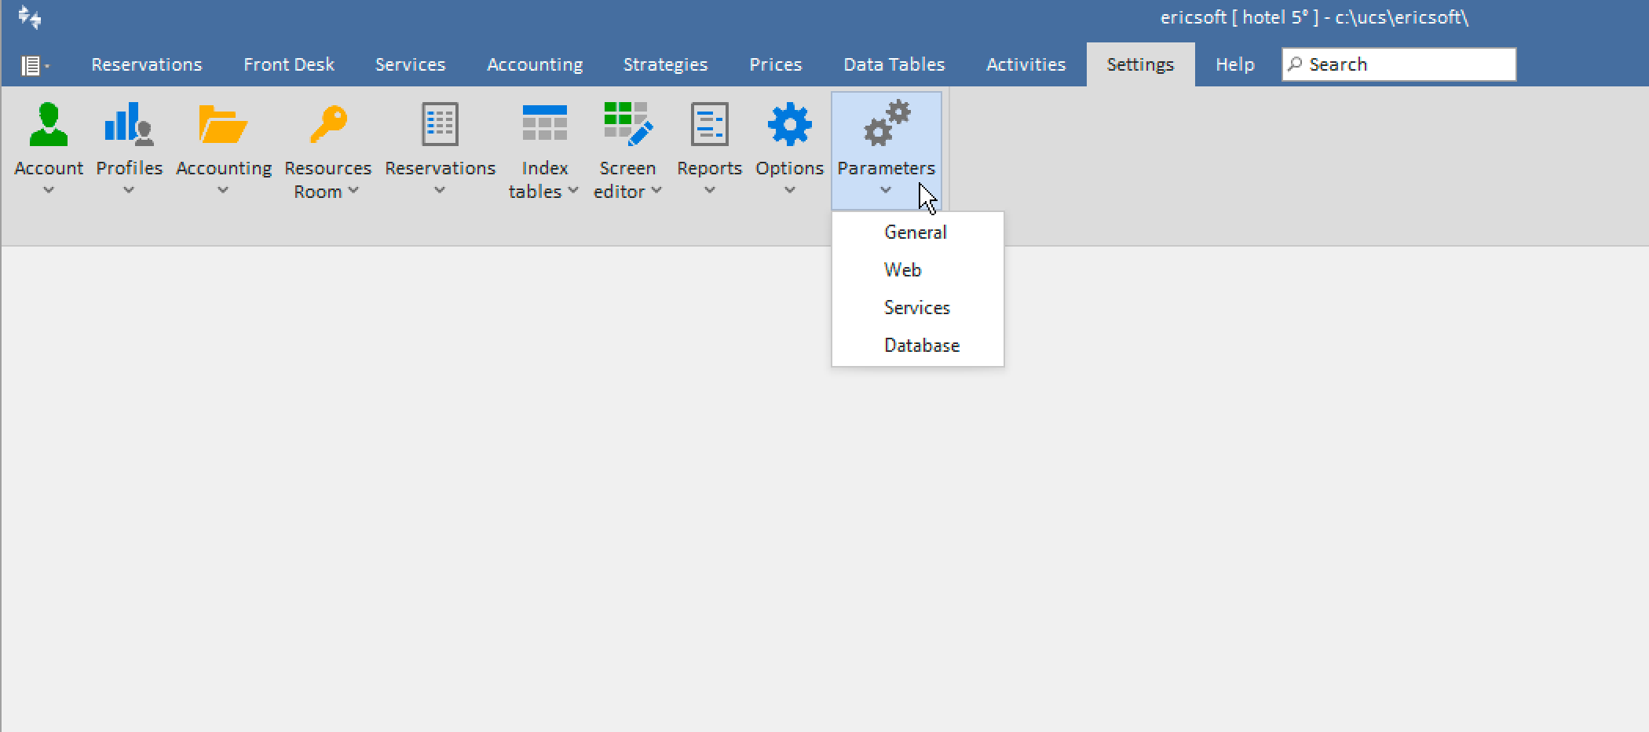This screenshot has width=1649, height=732.
Task: Switch to the Reservations tab
Action: pyautogui.click(x=147, y=64)
